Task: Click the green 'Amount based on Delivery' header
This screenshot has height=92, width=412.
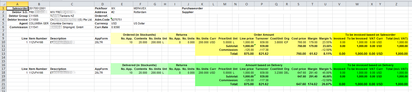Action: (x=264, y=65)
